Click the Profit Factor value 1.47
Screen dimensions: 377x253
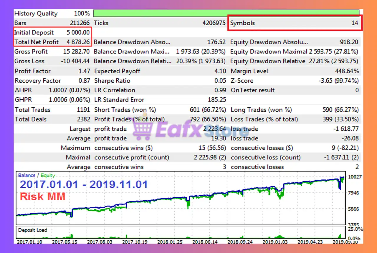pyautogui.click(x=84, y=71)
